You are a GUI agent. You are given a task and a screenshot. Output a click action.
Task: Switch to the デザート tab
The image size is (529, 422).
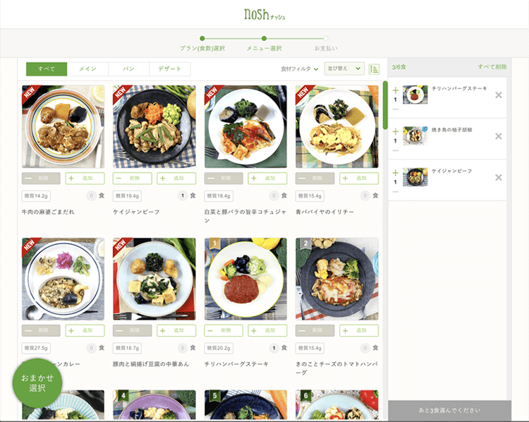click(x=170, y=69)
